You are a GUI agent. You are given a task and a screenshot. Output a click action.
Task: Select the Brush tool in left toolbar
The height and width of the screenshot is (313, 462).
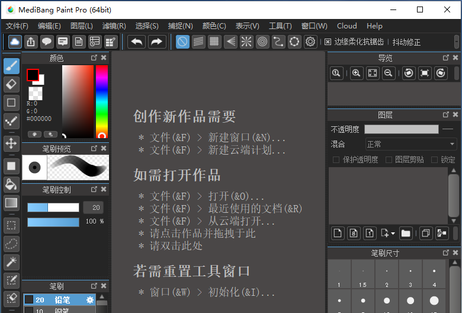pos(11,66)
